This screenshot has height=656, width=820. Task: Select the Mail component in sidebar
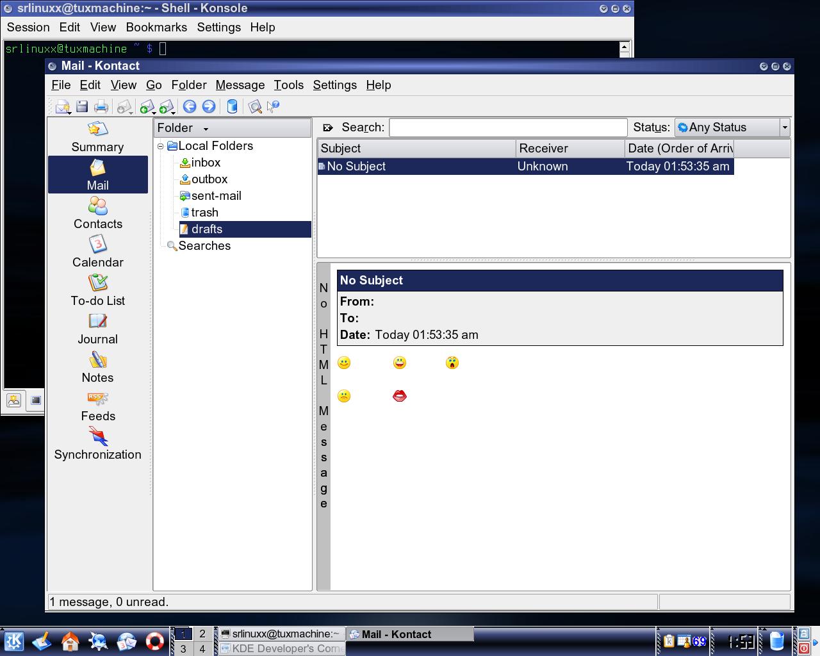97,175
